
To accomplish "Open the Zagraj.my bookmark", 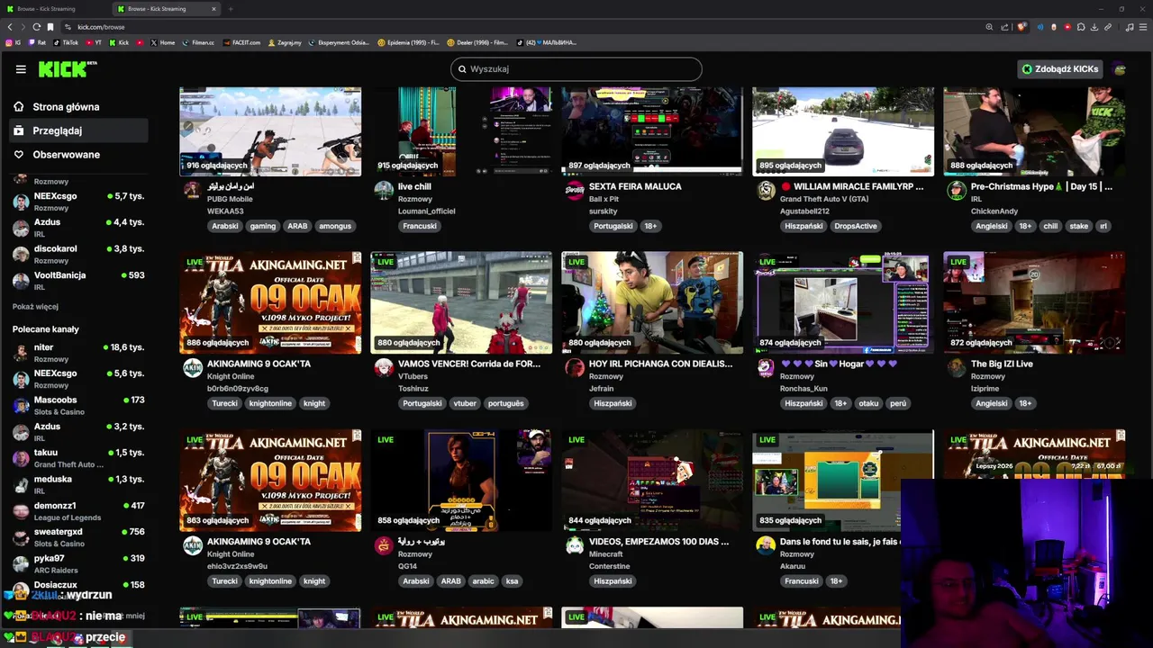I will click(x=283, y=42).
